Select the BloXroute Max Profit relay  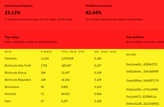click(x=18, y=66)
